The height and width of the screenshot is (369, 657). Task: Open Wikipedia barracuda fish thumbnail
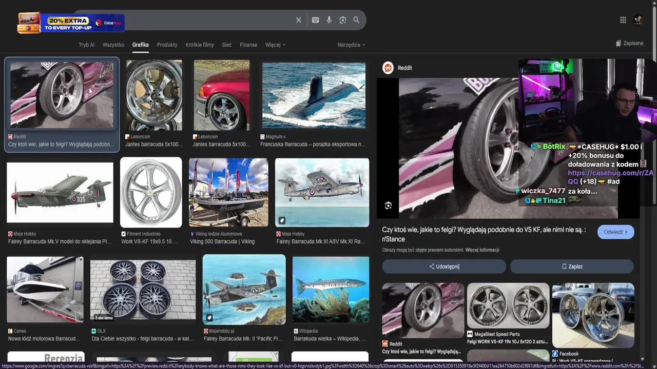click(x=331, y=290)
